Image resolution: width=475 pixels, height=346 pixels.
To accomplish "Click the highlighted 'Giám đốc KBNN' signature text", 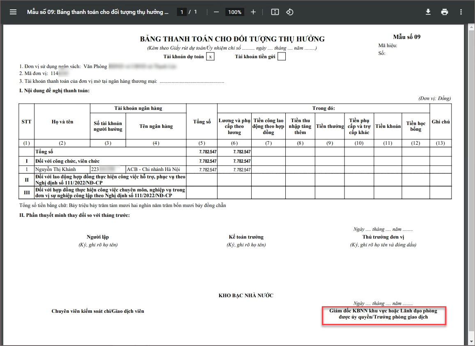I will [x=383, y=314].
